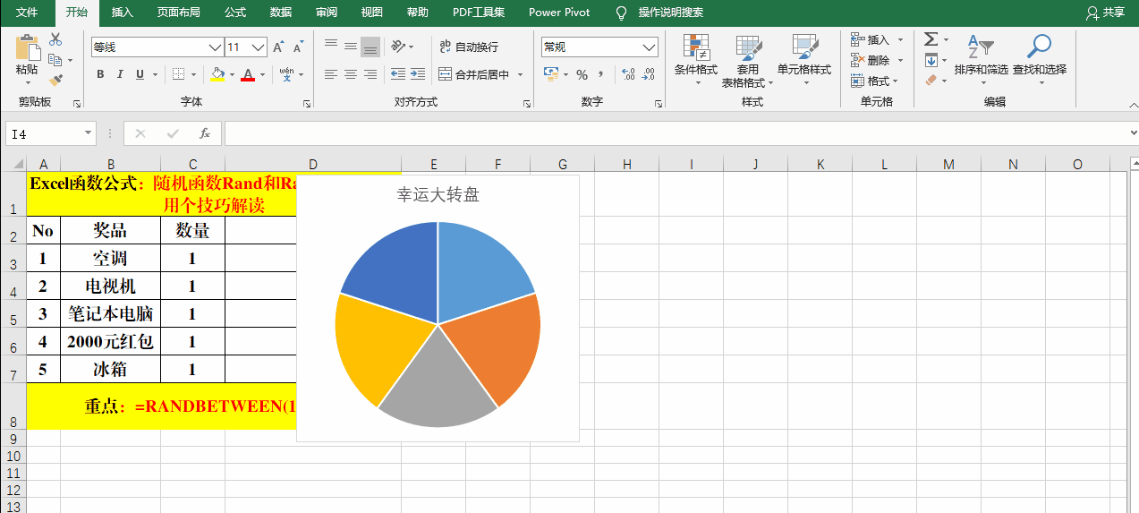Image resolution: width=1139 pixels, height=513 pixels.
Task: Toggle 合并后居中 merge and center
Action: click(473, 74)
